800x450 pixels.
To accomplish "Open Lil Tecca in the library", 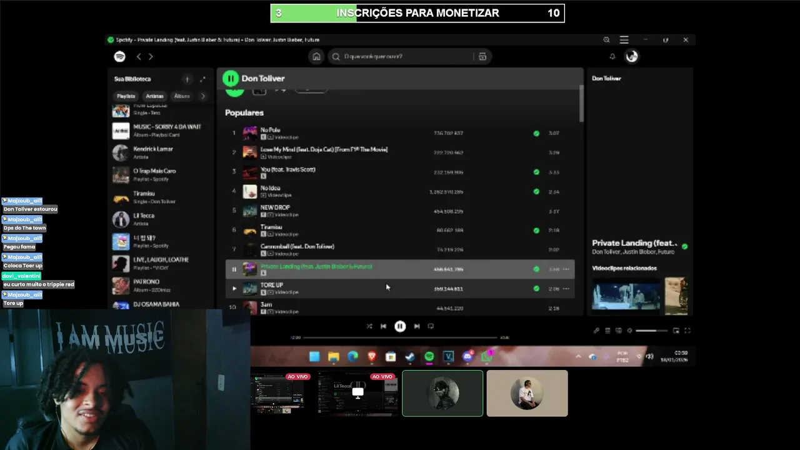I will point(160,219).
